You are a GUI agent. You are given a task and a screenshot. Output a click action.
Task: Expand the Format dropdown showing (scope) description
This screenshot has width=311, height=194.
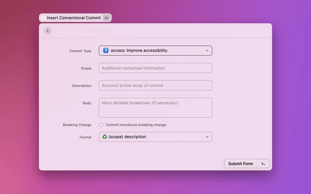click(x=155, y=137)
